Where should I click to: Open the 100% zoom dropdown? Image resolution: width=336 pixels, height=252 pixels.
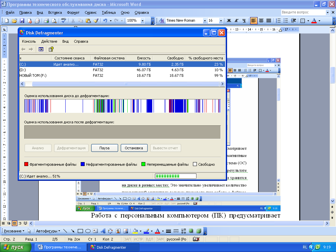pos(142,21)
